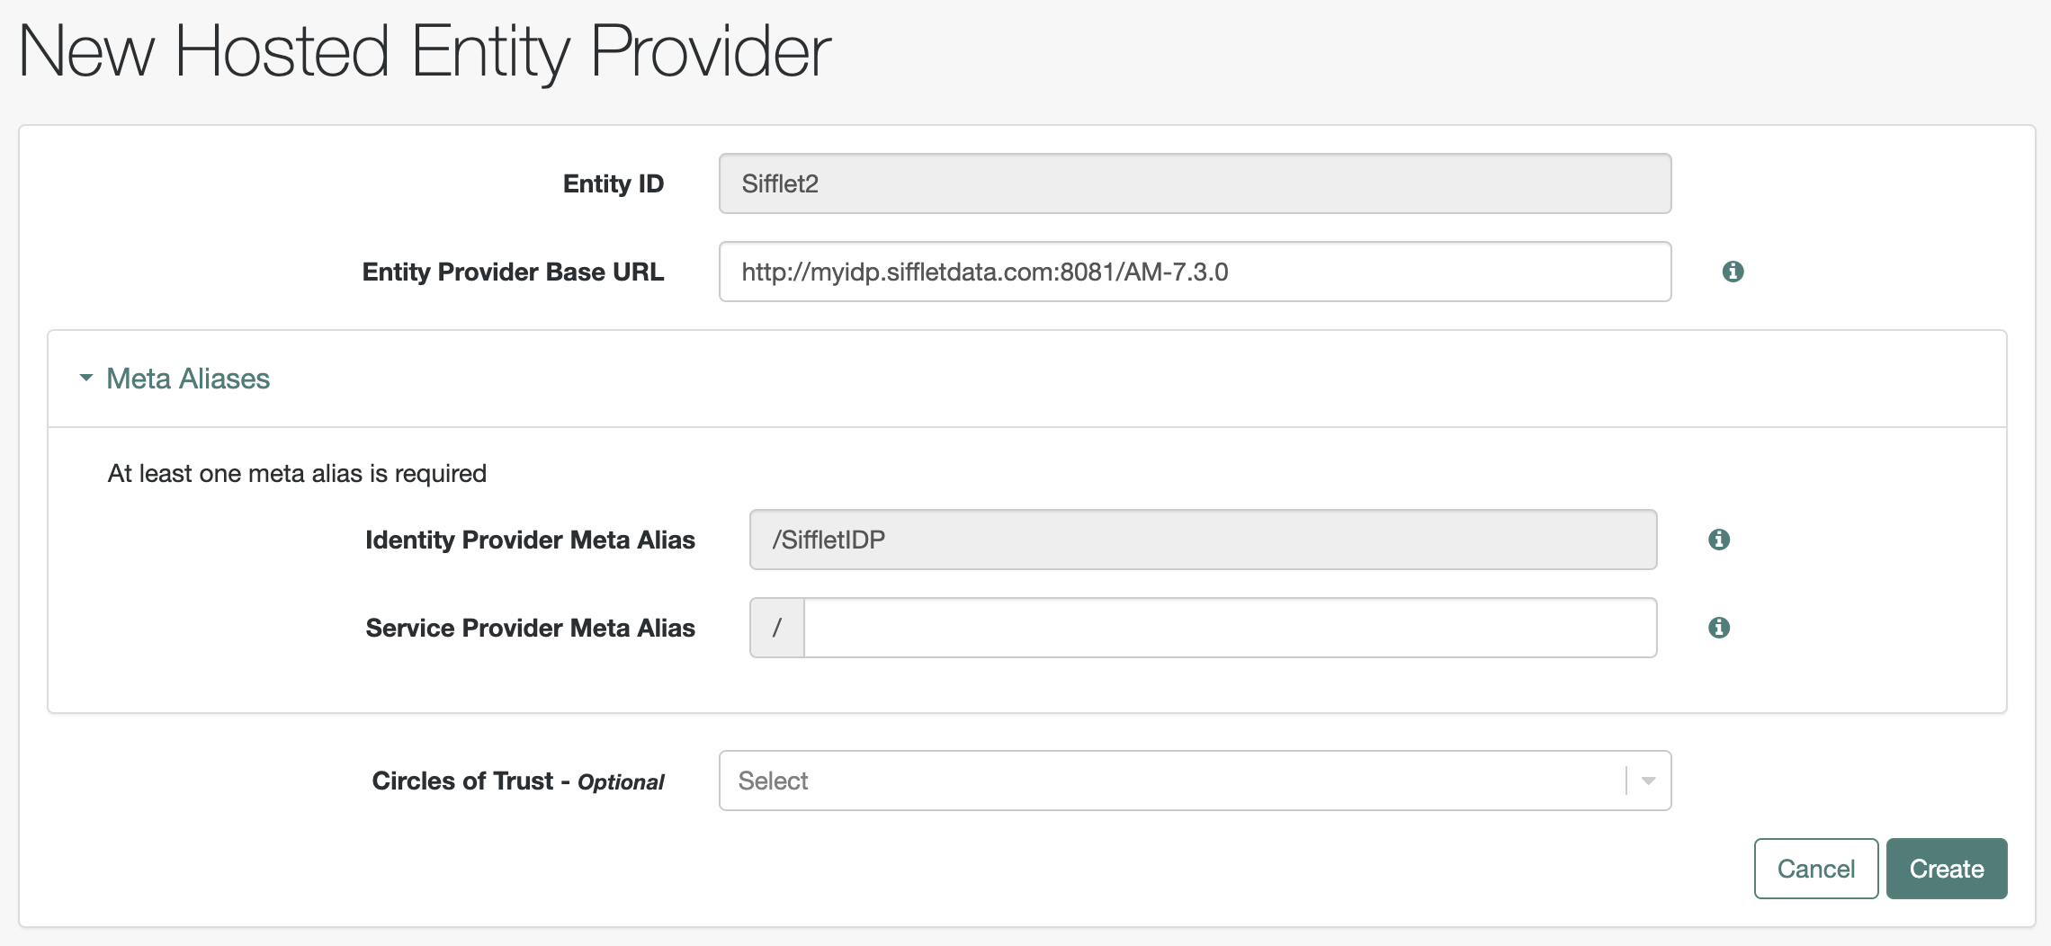Open Circles of Trust dropdown arrow
Image resolution: width=2051 pixels, height=946 pixels.
[x=1648, y=781]
